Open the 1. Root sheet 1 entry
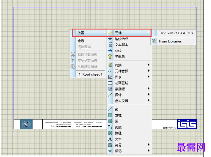 pos(90,74)
